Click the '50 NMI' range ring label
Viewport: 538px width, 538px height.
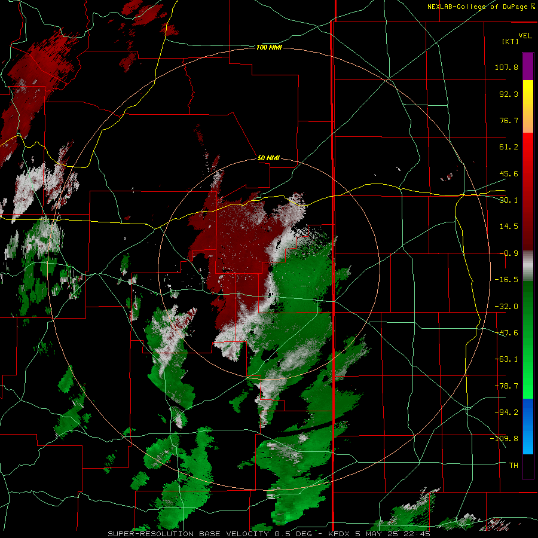(x=268, y=158)
